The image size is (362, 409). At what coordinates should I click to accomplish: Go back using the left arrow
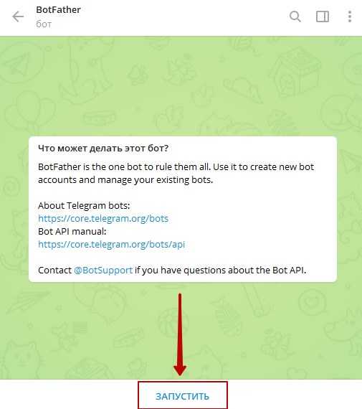click(18, 17)
